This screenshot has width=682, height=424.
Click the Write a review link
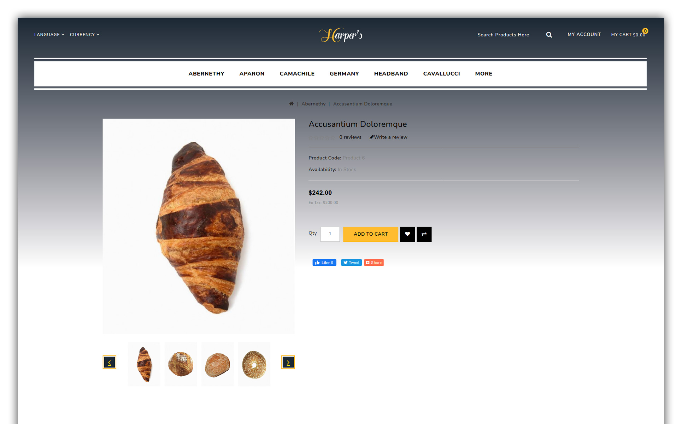coord(388,137)
